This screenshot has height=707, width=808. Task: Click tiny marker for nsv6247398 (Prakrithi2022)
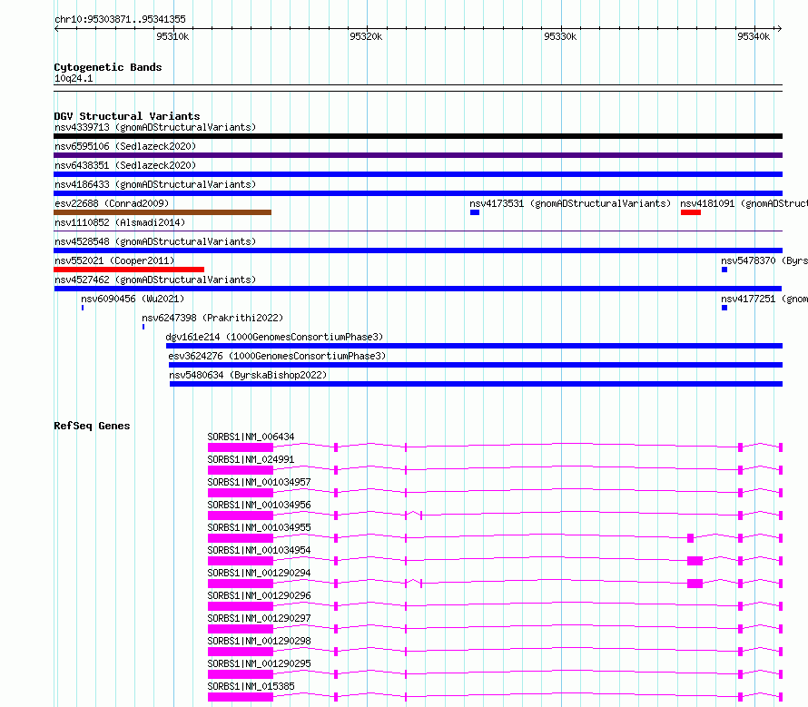coord(143,327)
